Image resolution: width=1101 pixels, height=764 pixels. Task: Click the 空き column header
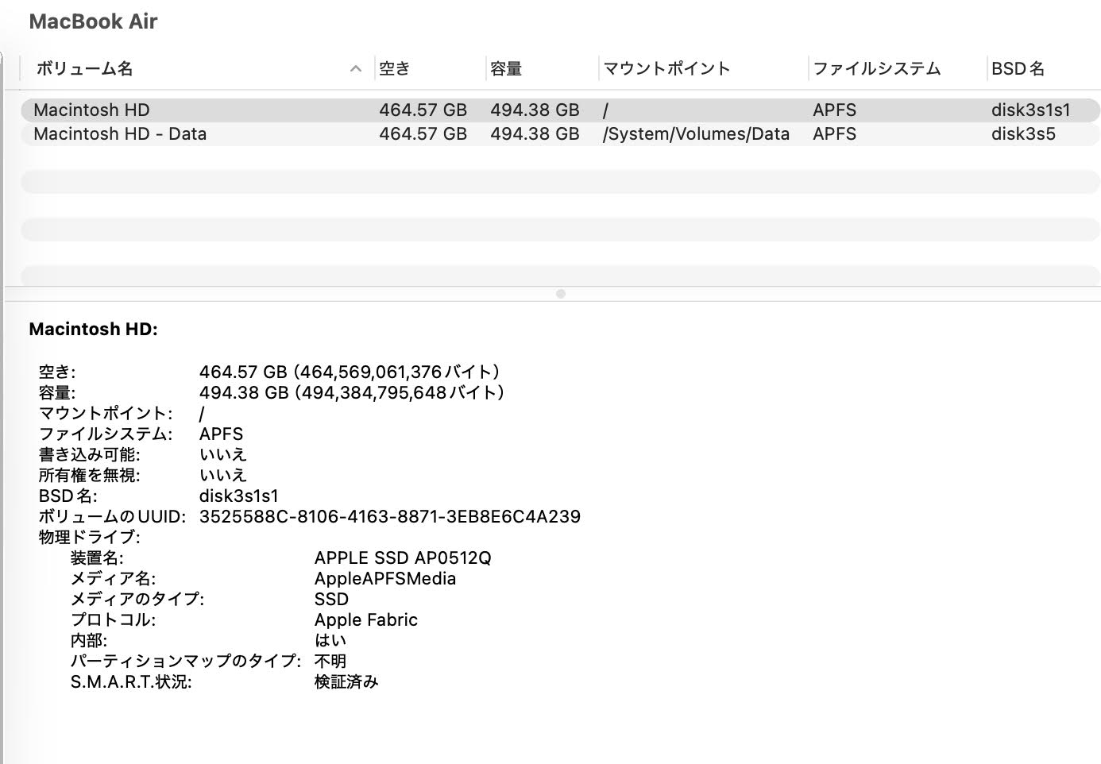(x=396, y=69)
